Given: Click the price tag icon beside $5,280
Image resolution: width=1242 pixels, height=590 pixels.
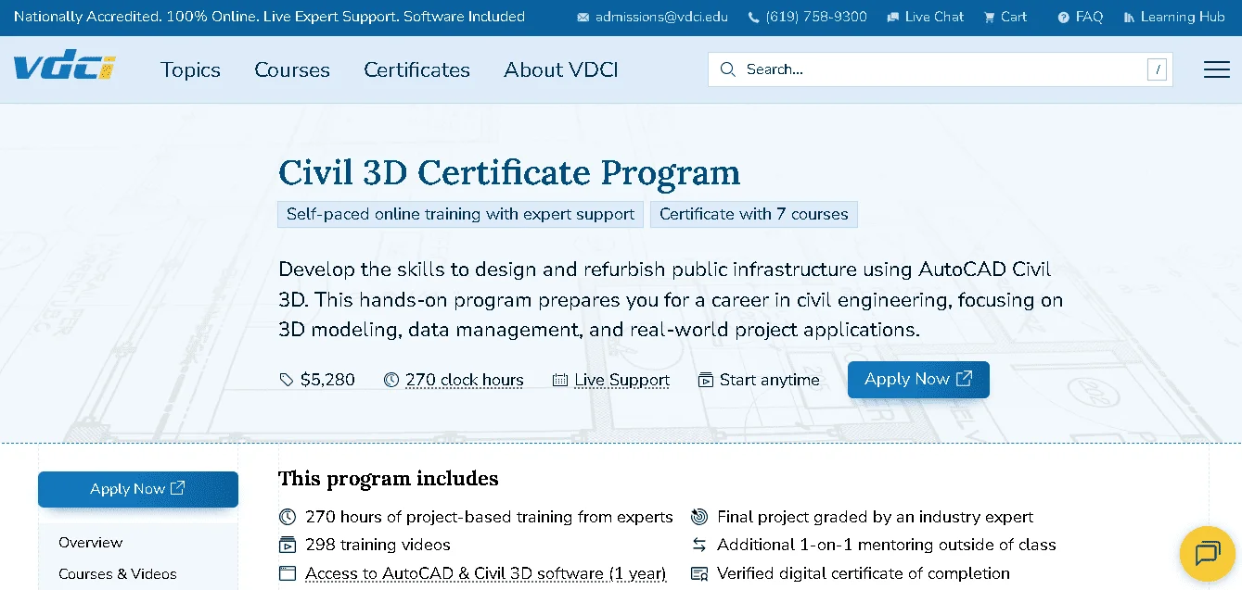Looking at the screenshot, I should point(286,379).
